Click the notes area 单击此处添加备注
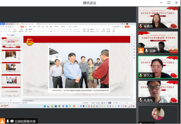The width and height of the screenshot is (181, 124). 29,101
